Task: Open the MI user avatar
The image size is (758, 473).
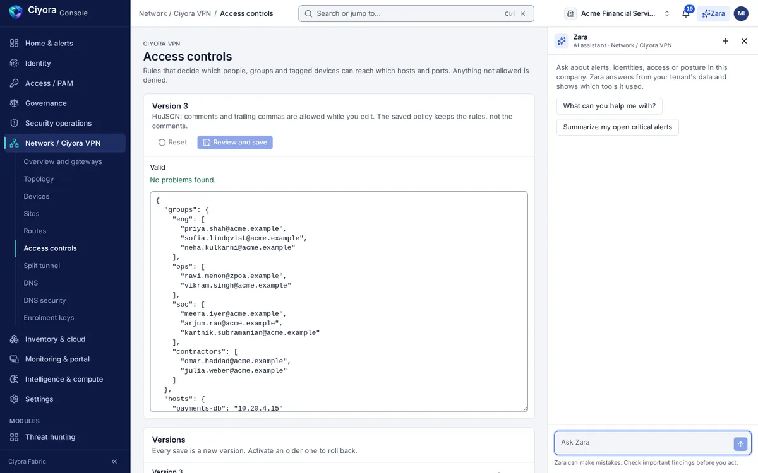Action: (741, 13)
